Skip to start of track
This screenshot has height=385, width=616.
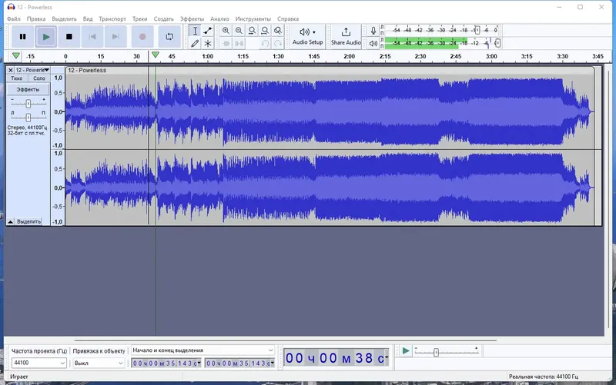coord(92,37)
